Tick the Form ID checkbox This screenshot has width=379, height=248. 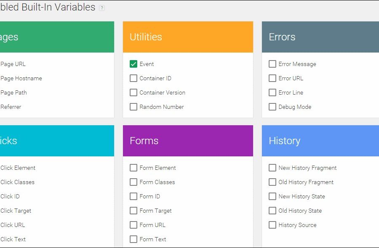coord(133,196)
